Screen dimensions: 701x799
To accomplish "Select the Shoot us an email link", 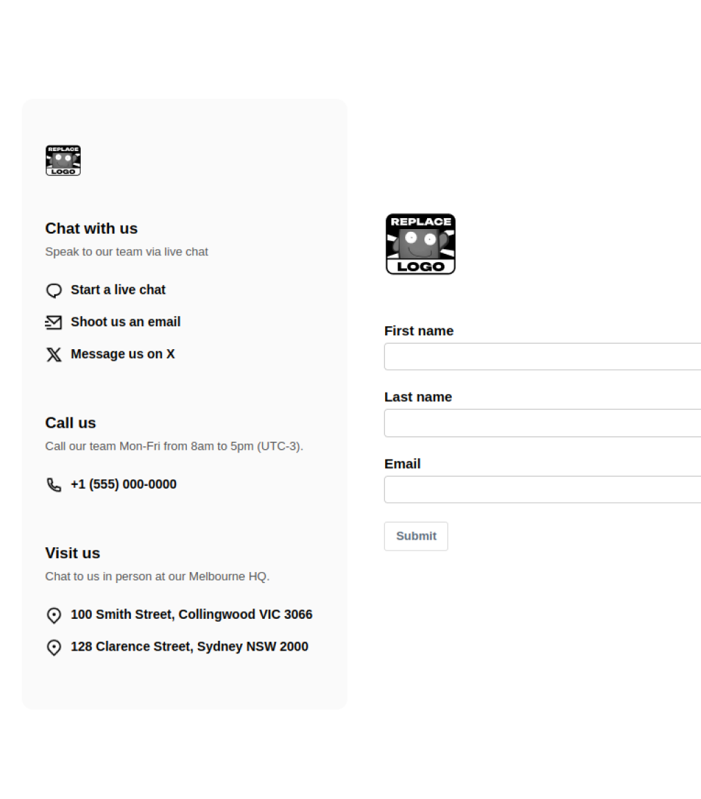I will coord(126,322).
